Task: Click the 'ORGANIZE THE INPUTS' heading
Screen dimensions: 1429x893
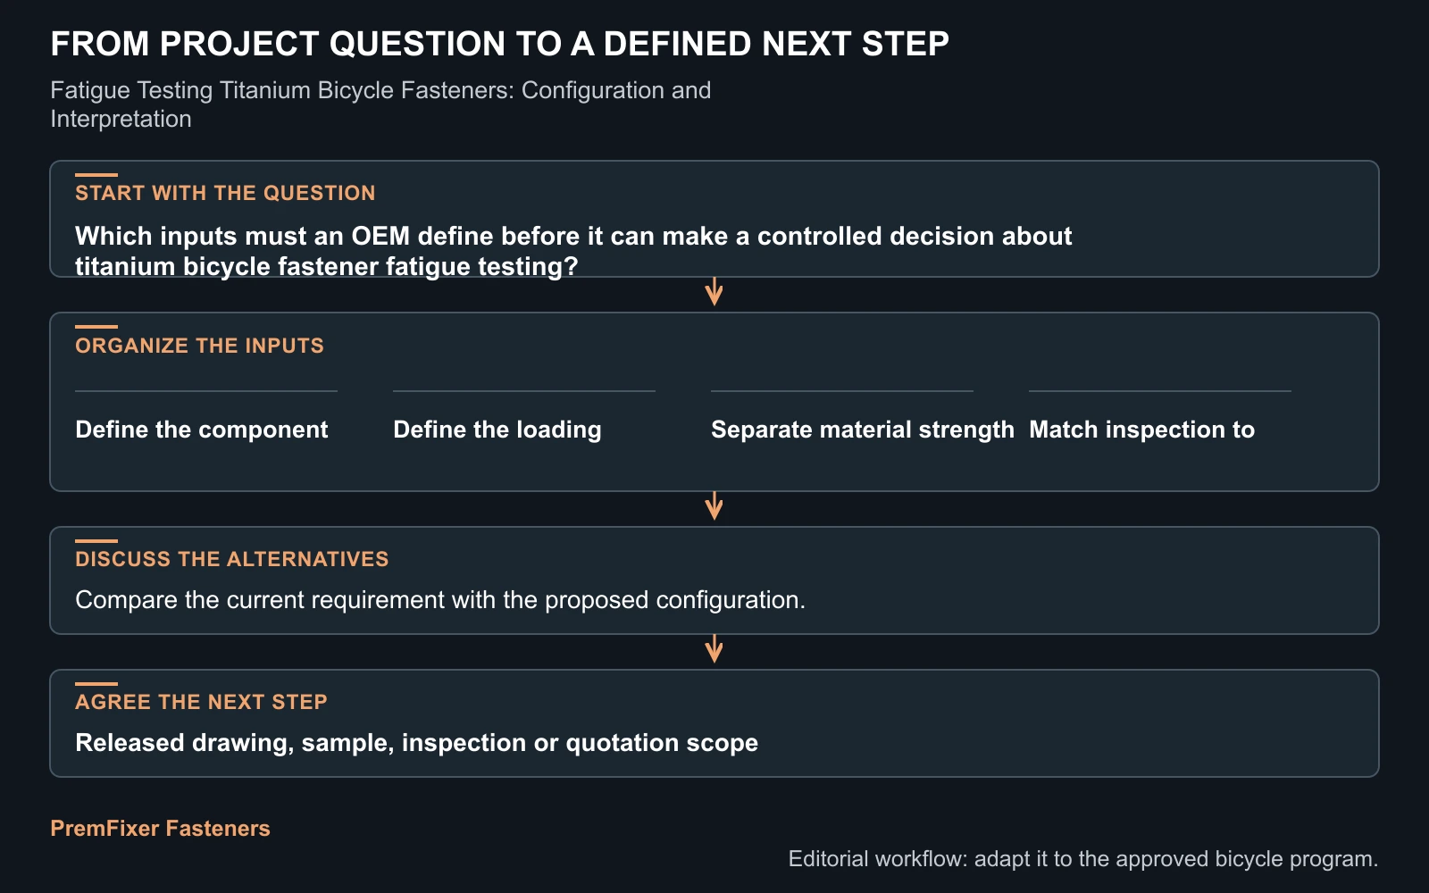Action: point(199,346)
